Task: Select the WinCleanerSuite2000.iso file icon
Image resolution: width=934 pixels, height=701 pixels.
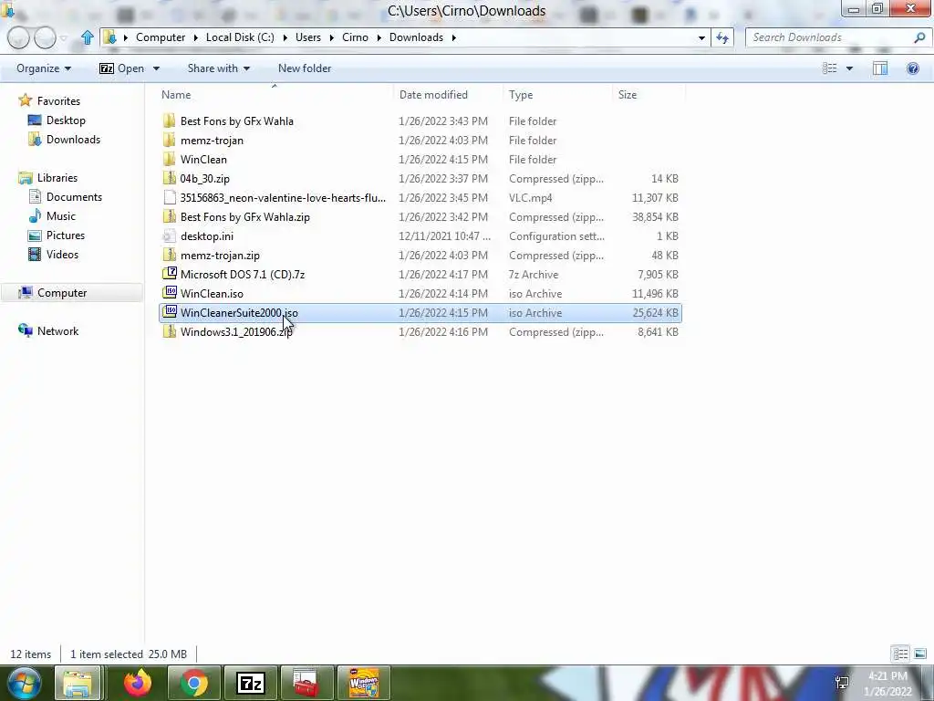Action: coord(169,312)
